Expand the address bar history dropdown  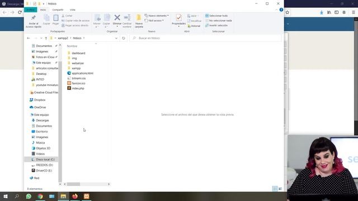(116, 38)
